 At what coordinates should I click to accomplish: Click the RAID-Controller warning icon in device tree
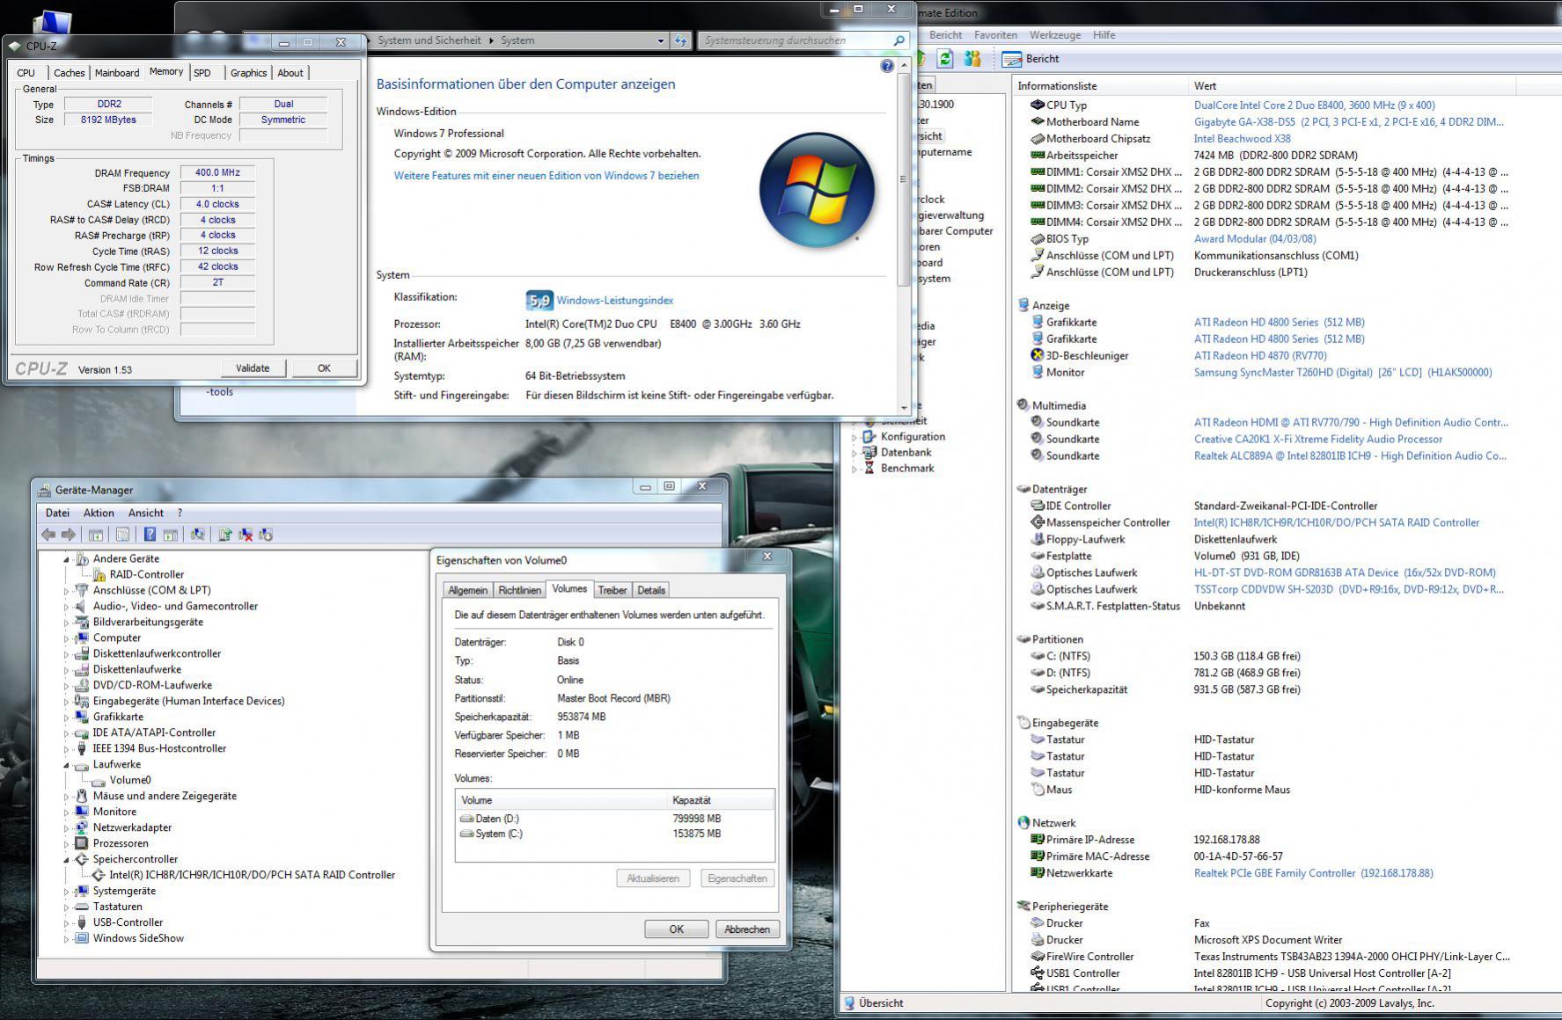tap(99, 575)
